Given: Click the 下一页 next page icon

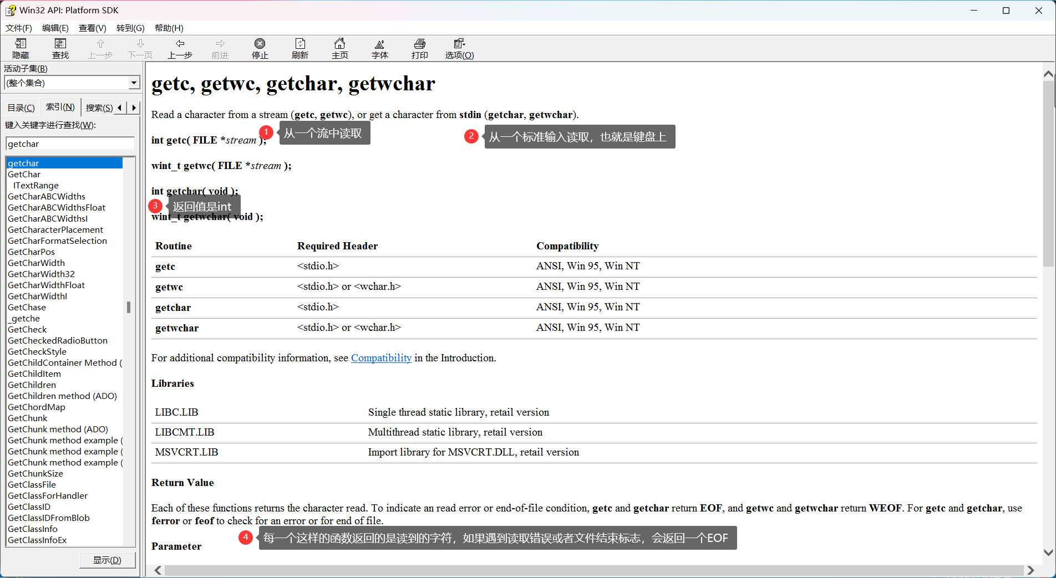Looking at the screenshot, I should 140,48.
